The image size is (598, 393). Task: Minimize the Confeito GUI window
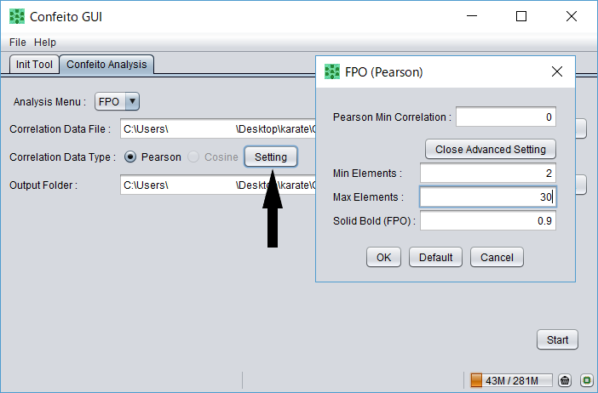(472, 16)
